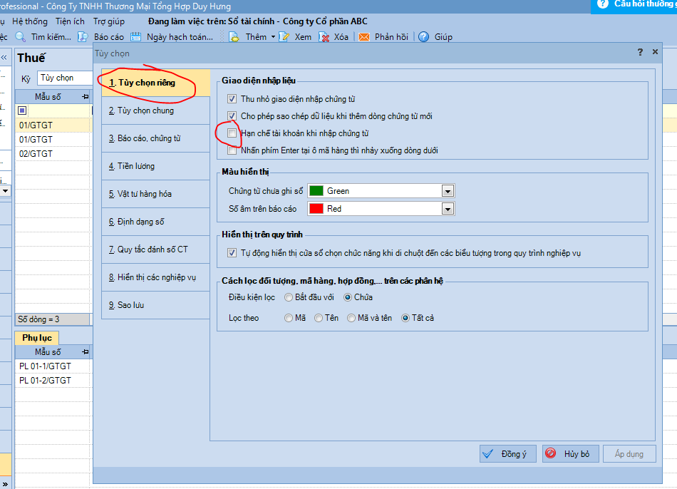Screen dimensions: 677x489
Task: Click the red color swatch
Action: 316,209
